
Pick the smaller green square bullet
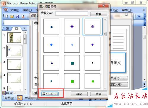92,81
